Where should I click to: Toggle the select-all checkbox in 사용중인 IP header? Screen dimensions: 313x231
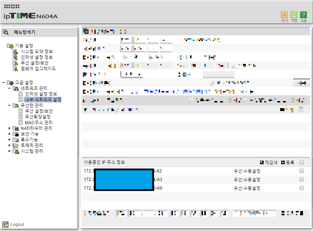click(302, 162)
